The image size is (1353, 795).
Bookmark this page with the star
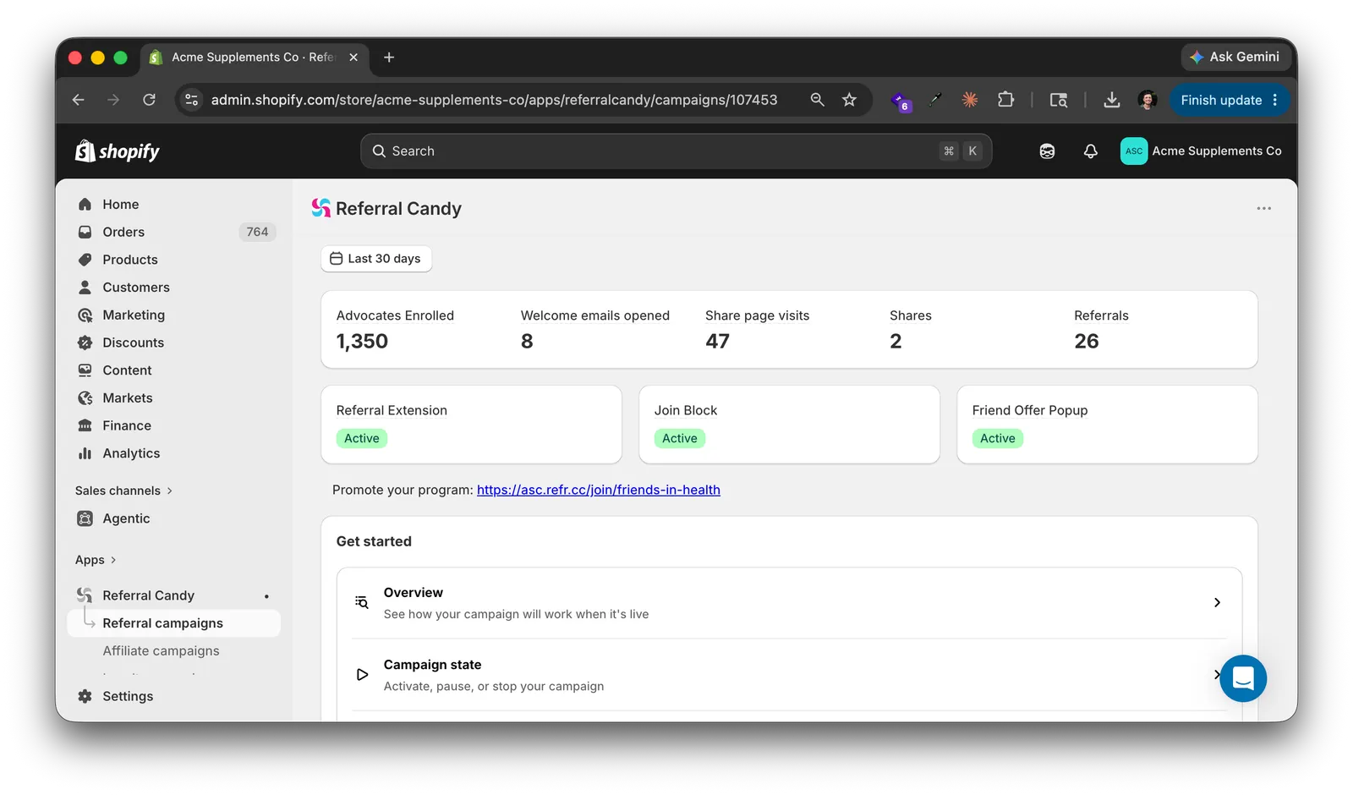849,100
